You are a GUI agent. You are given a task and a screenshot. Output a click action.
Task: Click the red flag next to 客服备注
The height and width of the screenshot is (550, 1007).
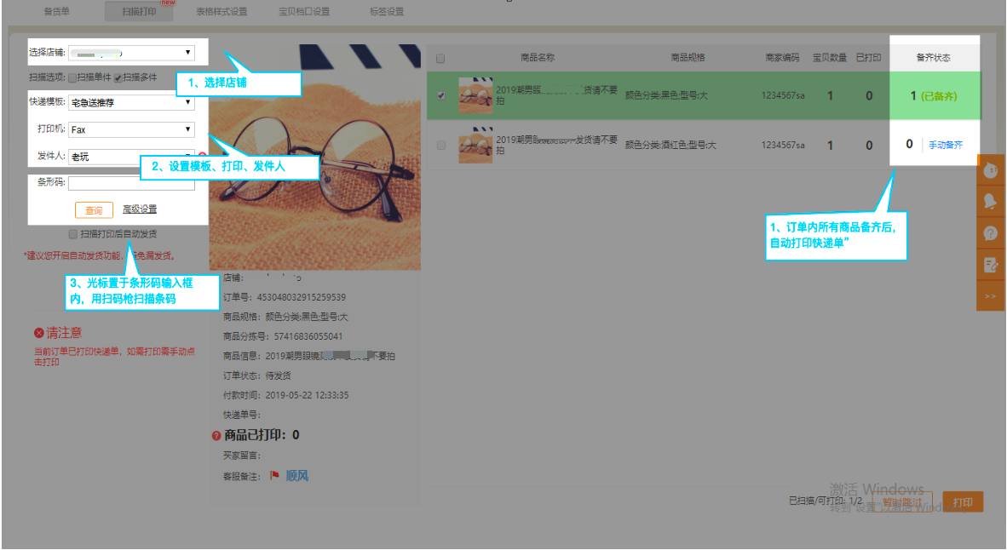point(274,476)
